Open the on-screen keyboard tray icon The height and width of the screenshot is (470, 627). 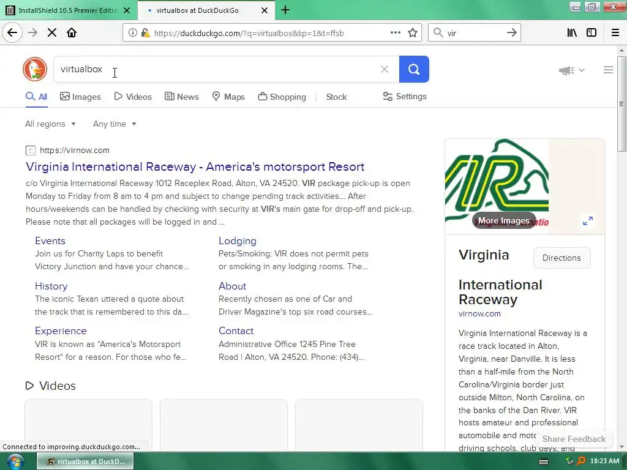point(544,461)
